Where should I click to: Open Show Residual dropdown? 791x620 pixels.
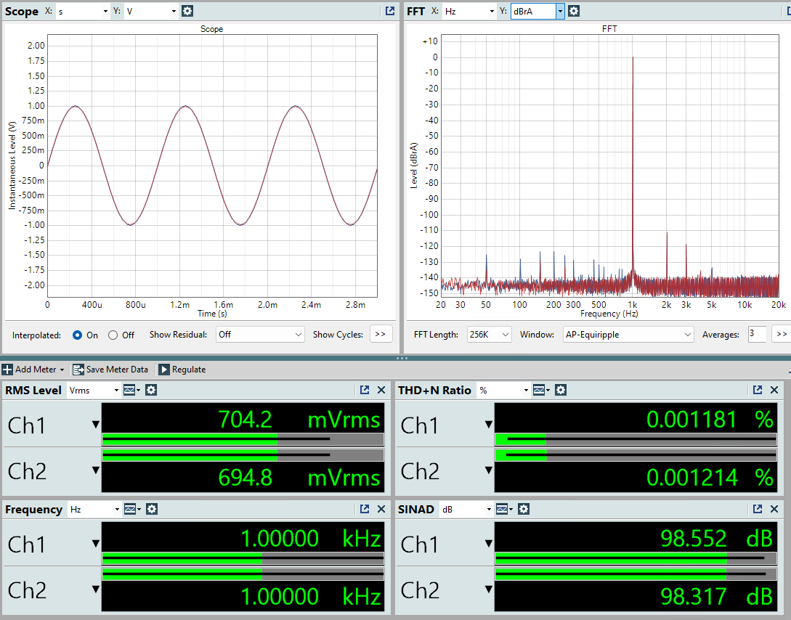tap(260, 335)
